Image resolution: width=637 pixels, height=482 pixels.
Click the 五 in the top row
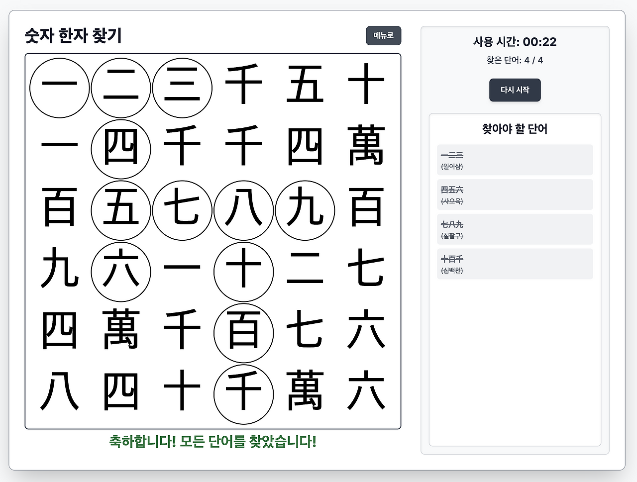point(306,87)
